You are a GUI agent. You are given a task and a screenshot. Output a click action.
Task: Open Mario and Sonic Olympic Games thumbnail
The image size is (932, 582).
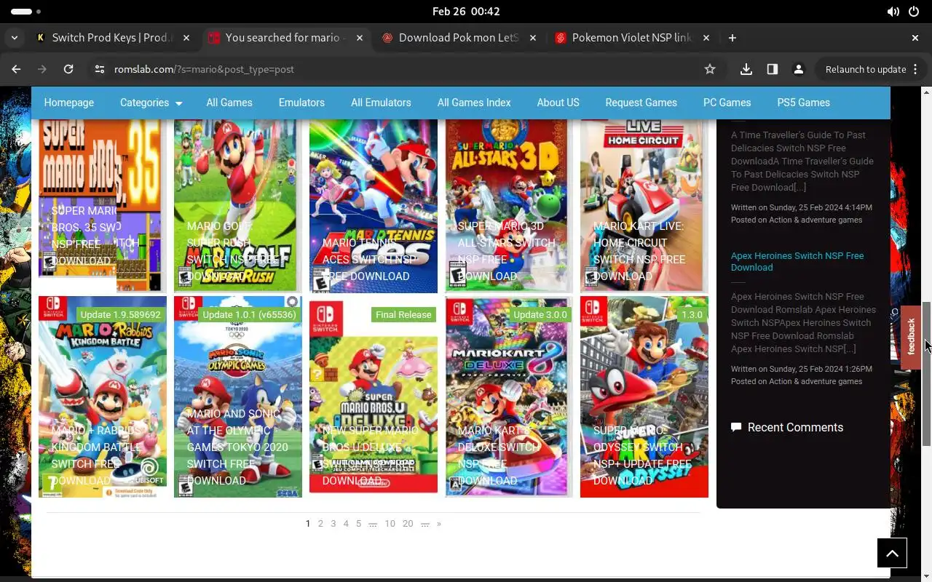(237, 396)
